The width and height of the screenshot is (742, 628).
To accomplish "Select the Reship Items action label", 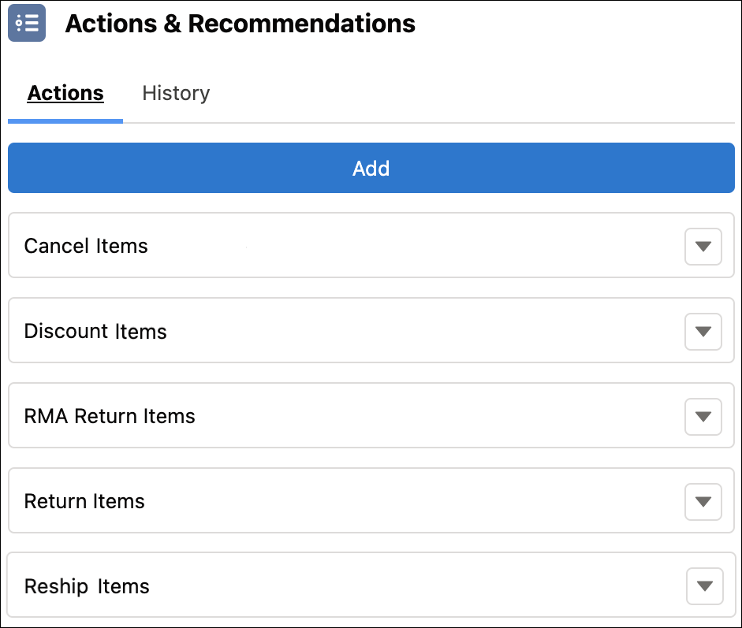I will [x=87, y=586].
